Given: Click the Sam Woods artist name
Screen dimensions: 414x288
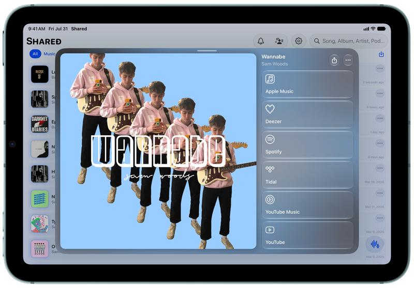Looking at the screenshot, I should click(275, 63).
